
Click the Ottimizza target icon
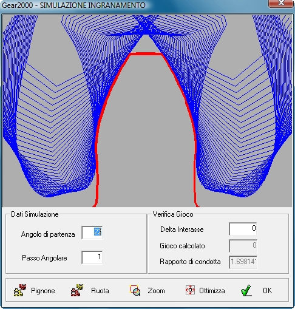(x=190, y=290)
